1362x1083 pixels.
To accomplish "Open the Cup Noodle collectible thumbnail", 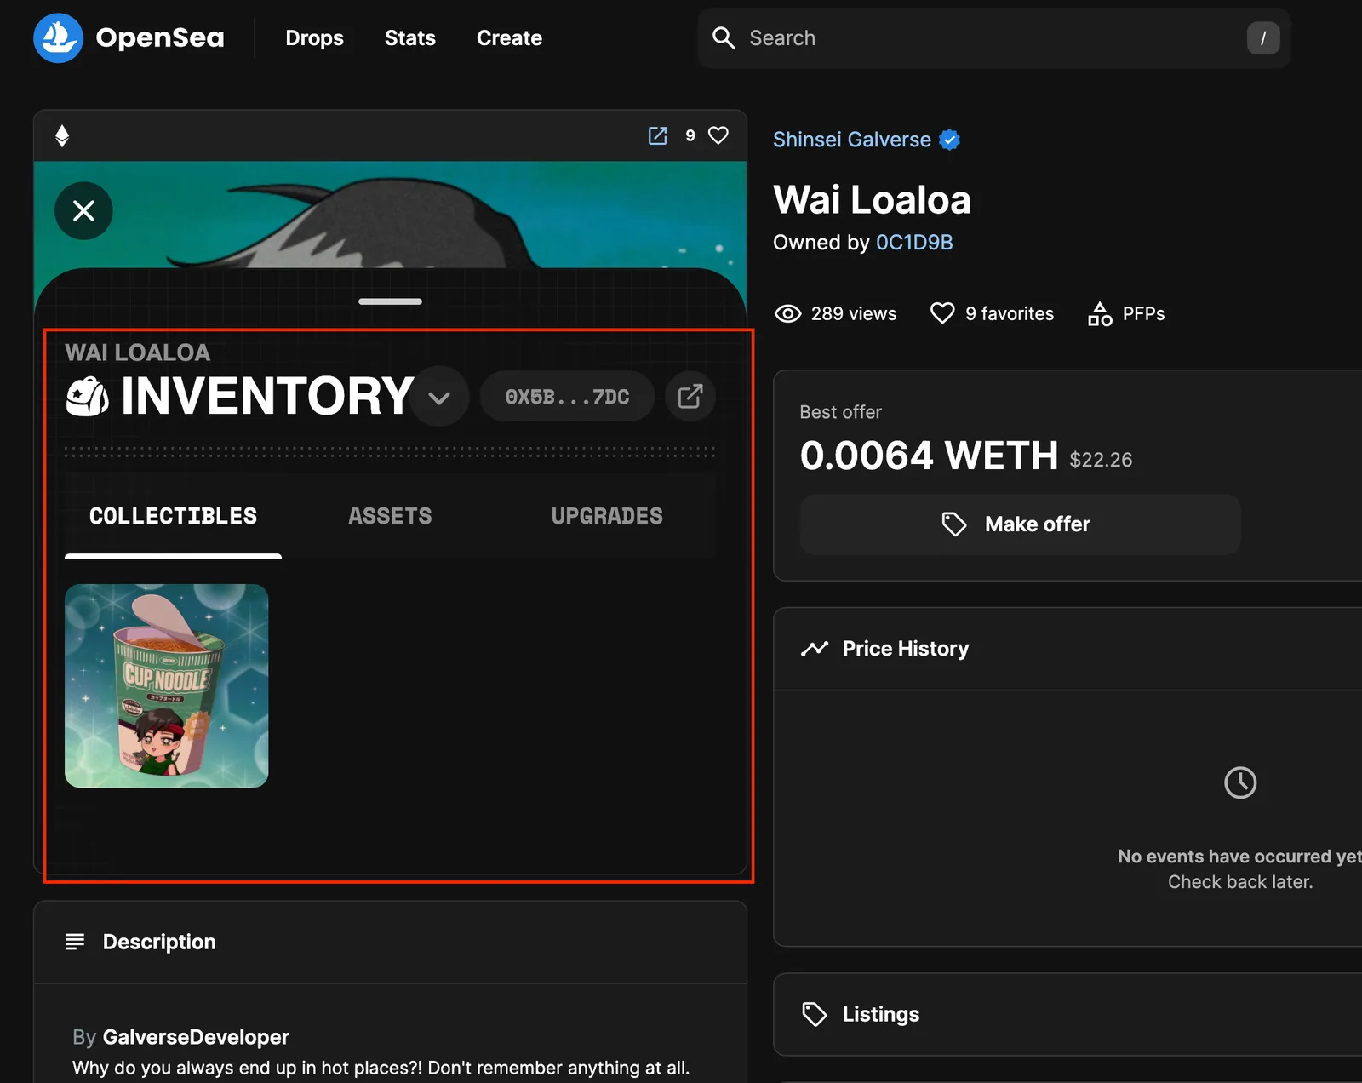I will (167, 685).
